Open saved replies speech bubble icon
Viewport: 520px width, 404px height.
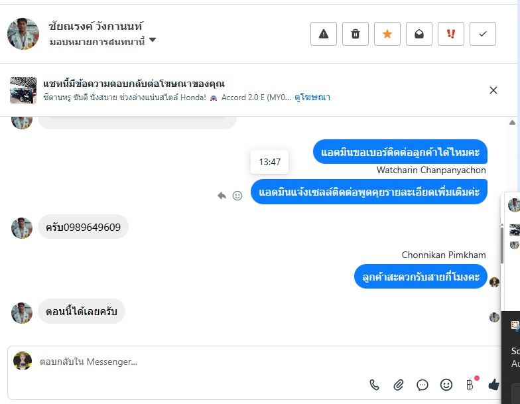click(x=422, y=384)
